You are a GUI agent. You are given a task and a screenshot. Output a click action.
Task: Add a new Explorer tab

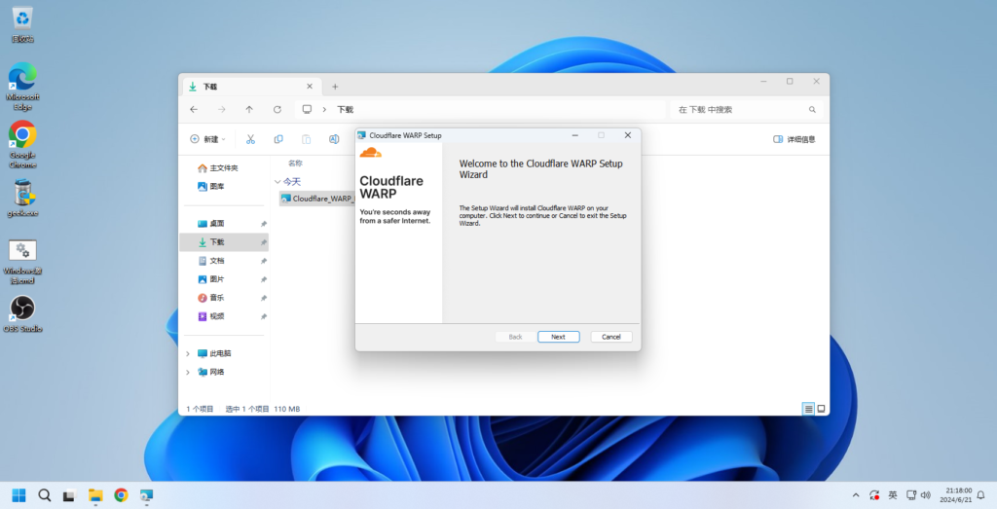[x=335, y=87]
